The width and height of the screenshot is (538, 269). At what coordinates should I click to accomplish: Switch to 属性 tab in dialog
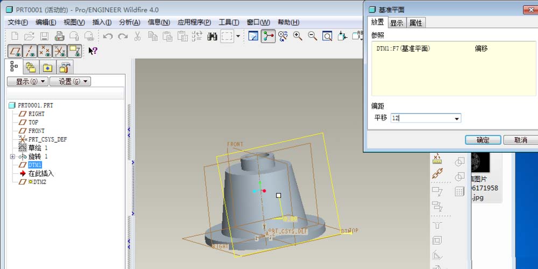416,23
